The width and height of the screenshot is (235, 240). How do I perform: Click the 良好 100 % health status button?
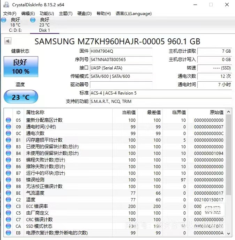pos(21,67)
